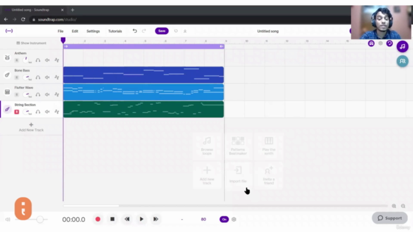The width and height of the screenshot is (413, 232).
Task: Rewind to beginning
Action: [x=127, y=219]
